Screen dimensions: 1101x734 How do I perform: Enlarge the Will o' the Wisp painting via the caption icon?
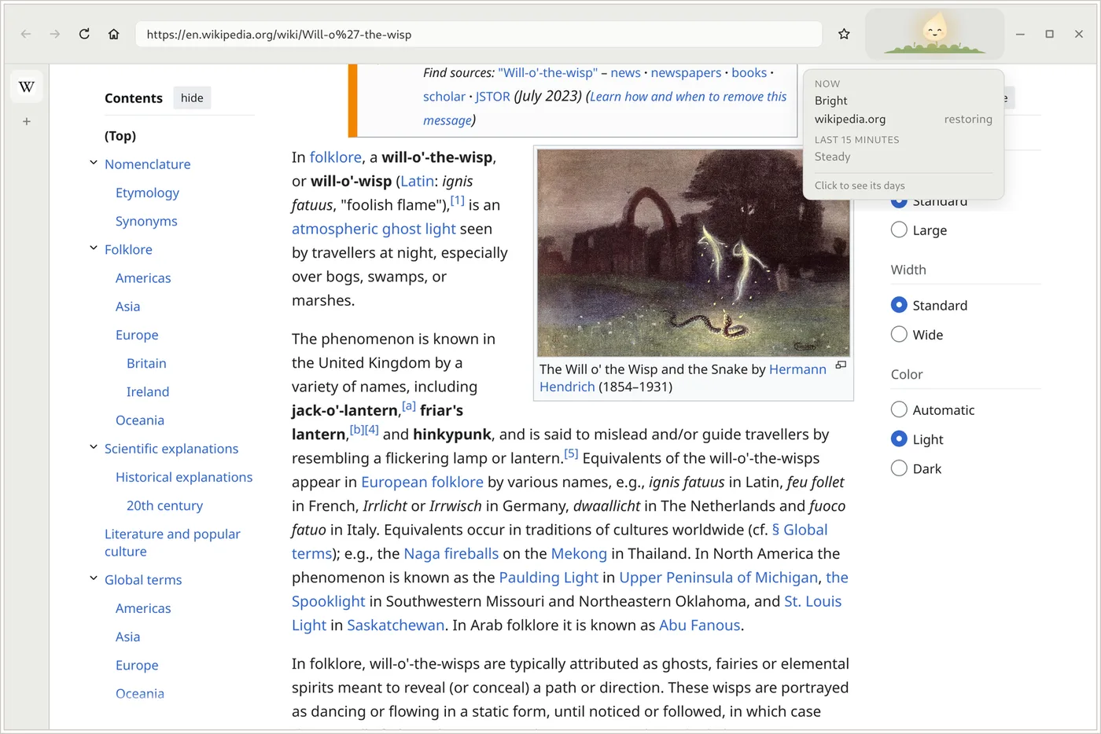pyautogui.click(x=841, y=365)
